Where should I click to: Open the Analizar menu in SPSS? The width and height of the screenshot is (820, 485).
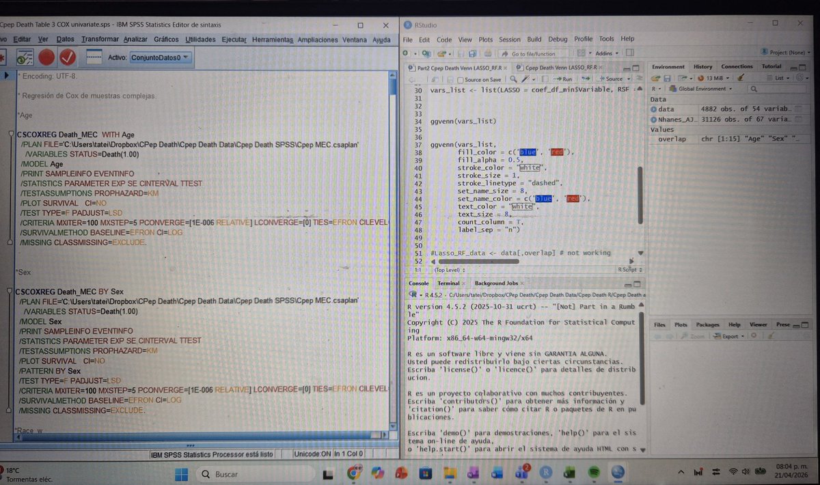[135, 40]
